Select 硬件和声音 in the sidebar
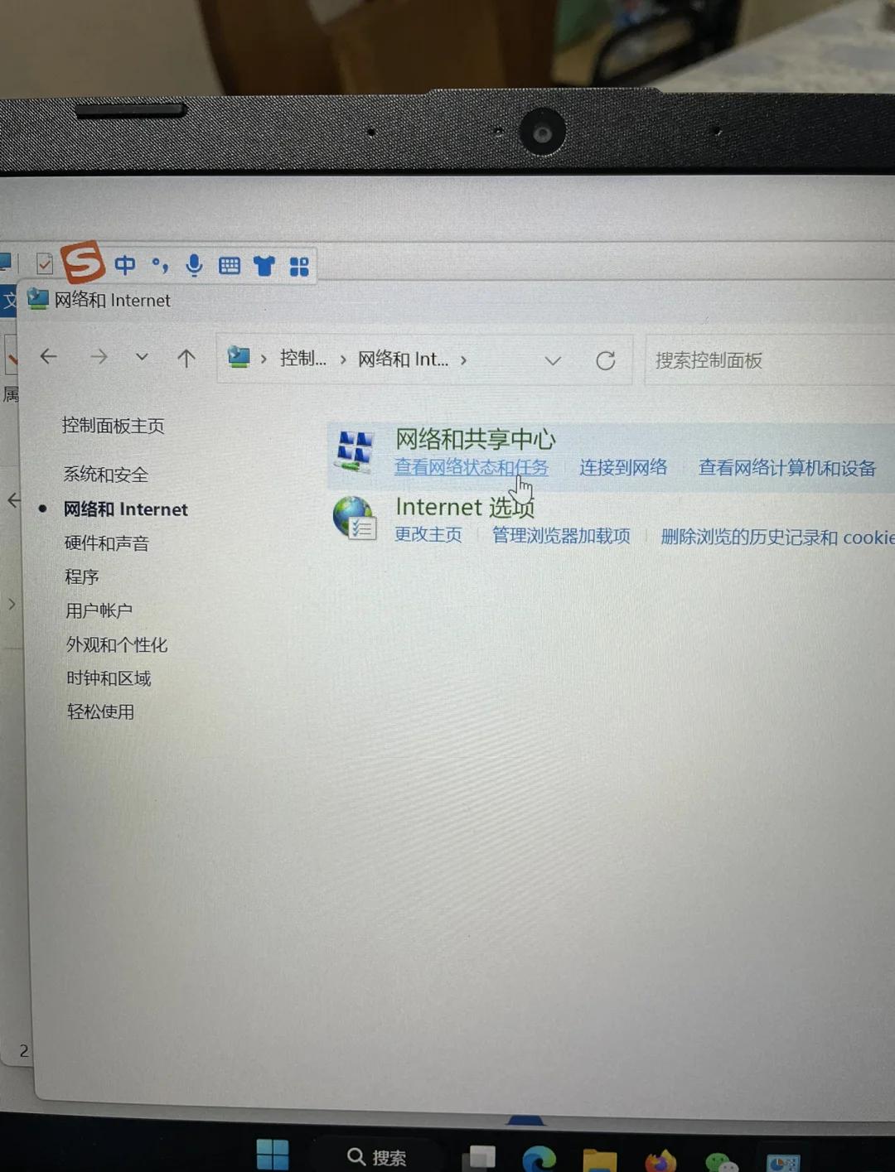 107,543
